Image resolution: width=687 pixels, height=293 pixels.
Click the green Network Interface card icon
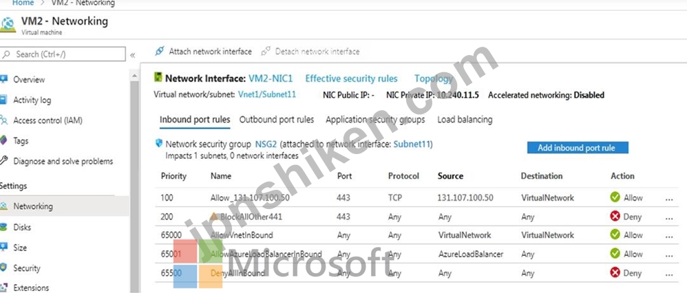click(158, 78)
